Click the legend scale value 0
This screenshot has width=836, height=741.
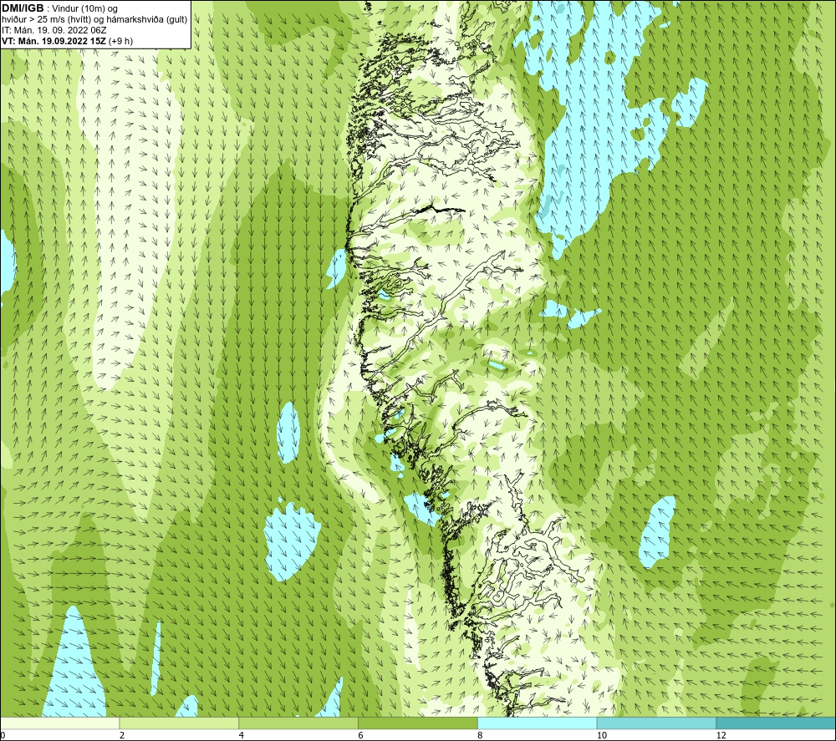[x=3, y=735]
